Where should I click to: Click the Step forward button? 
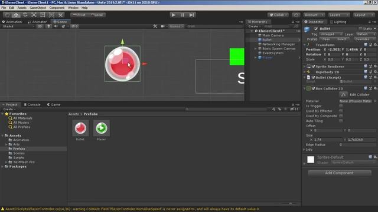point(191,15)
